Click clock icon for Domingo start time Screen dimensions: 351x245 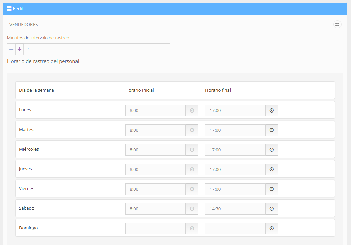click(x=192, y=228)
